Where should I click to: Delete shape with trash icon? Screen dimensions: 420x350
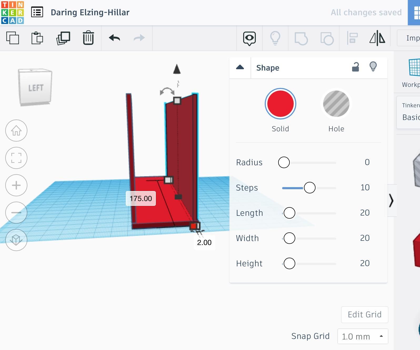(x=88, y=38)
